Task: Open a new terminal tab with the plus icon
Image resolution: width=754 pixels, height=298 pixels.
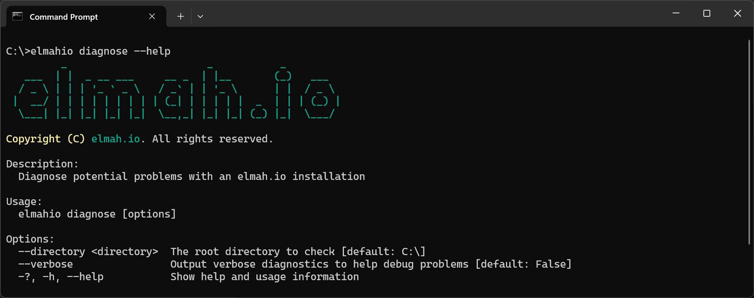Action: 180,16
